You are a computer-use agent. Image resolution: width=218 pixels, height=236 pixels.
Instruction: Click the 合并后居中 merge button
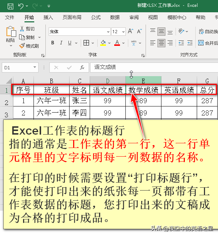coord(208,43)
